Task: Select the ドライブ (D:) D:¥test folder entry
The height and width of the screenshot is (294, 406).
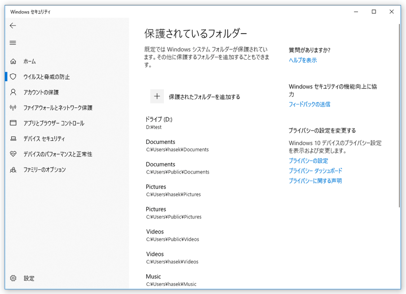Action: click(159, 123)
